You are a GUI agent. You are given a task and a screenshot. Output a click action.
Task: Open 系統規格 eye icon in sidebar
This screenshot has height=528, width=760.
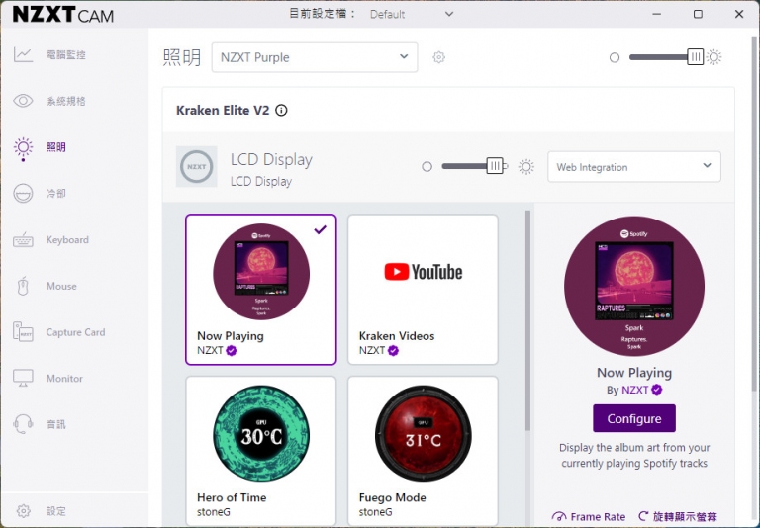(x=23, y=101)
